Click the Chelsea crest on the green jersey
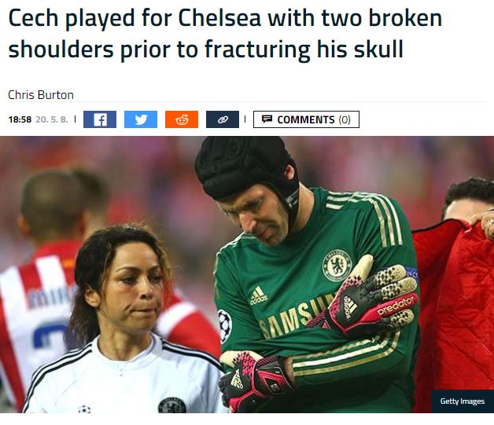This screenshot has height=425, width=494. pyautogui.click(x=337, y=266)
